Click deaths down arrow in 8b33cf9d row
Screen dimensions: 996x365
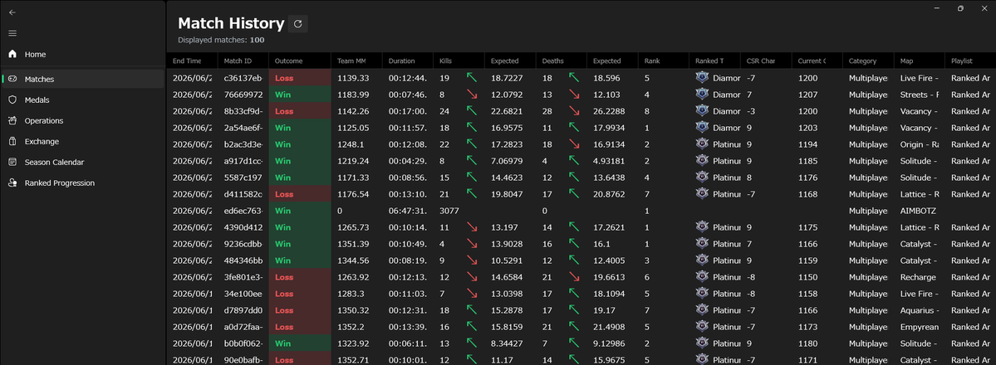(573, 111)
